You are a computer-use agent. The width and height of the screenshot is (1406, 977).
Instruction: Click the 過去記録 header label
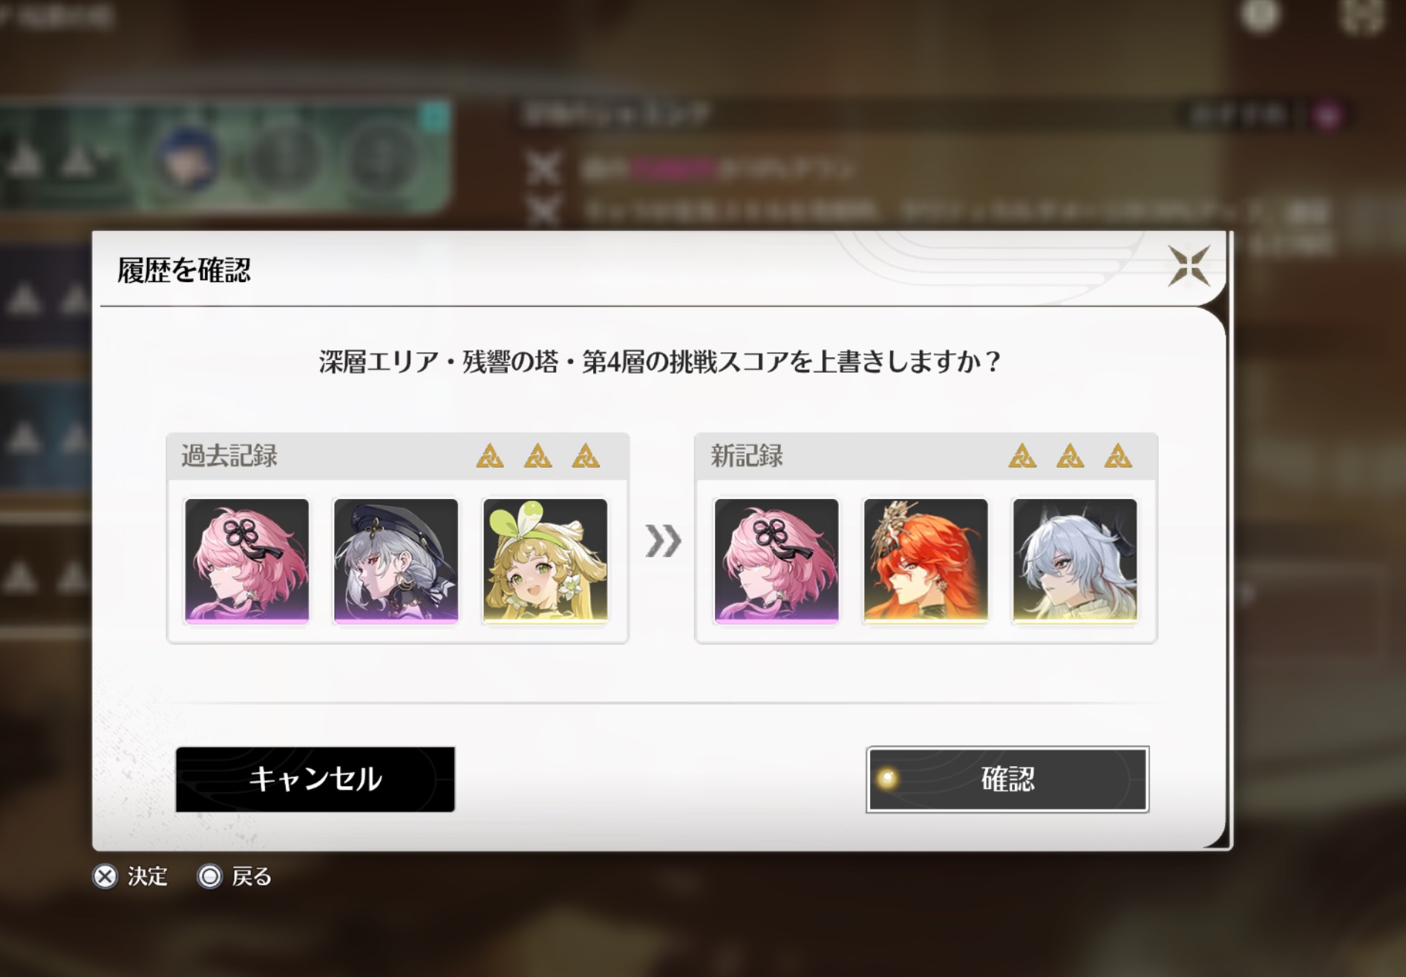pyautogui.click(x=229, y=456)
